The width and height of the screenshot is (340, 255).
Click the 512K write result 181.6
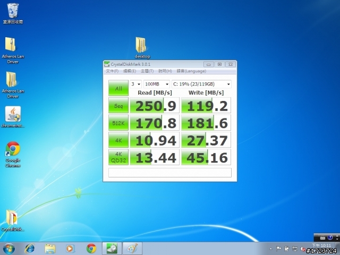tap(206, 123)
